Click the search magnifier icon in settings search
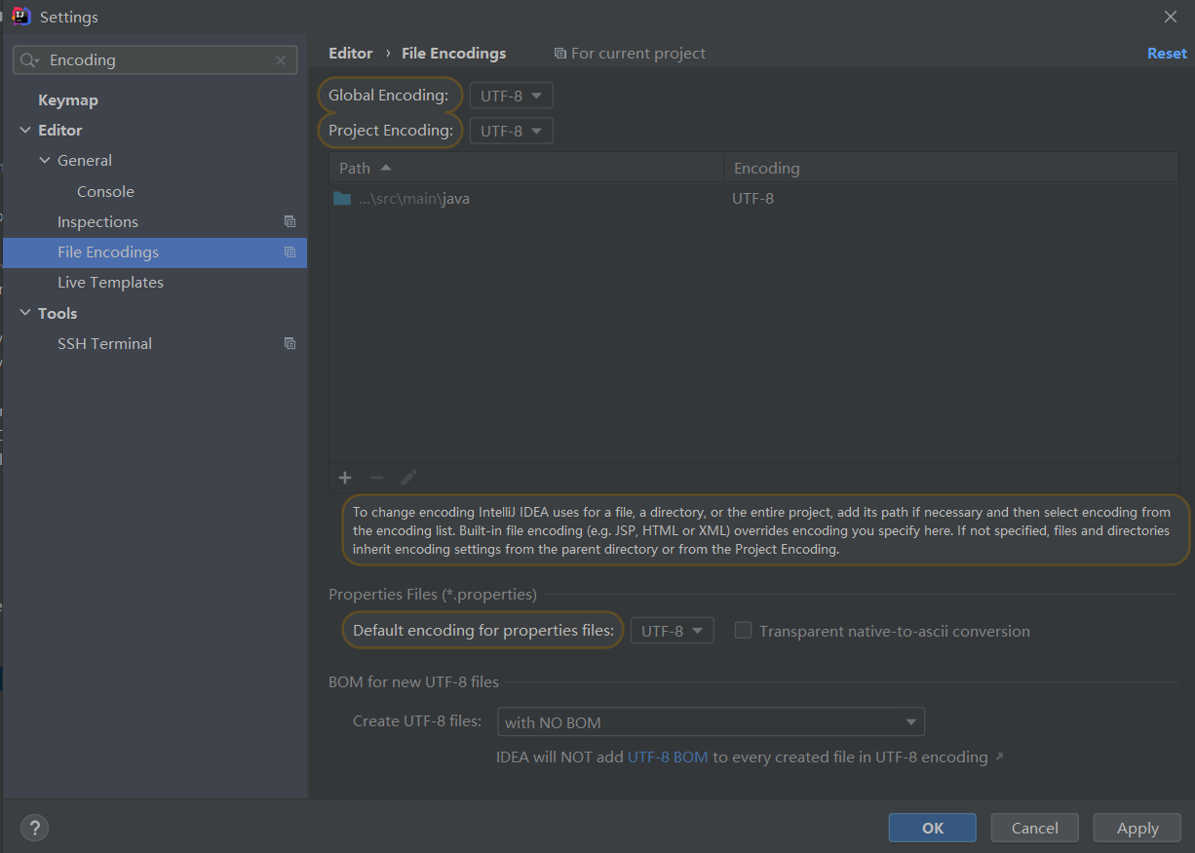Viewport: 1195px width, 853px height. 29,60
